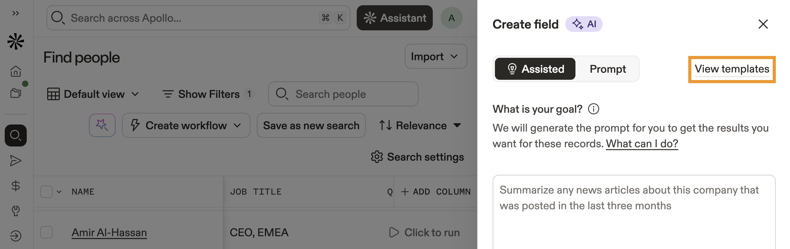Select the Assisted tab
Viewport: 790px width, 249px height.
[x=535, y=69]
